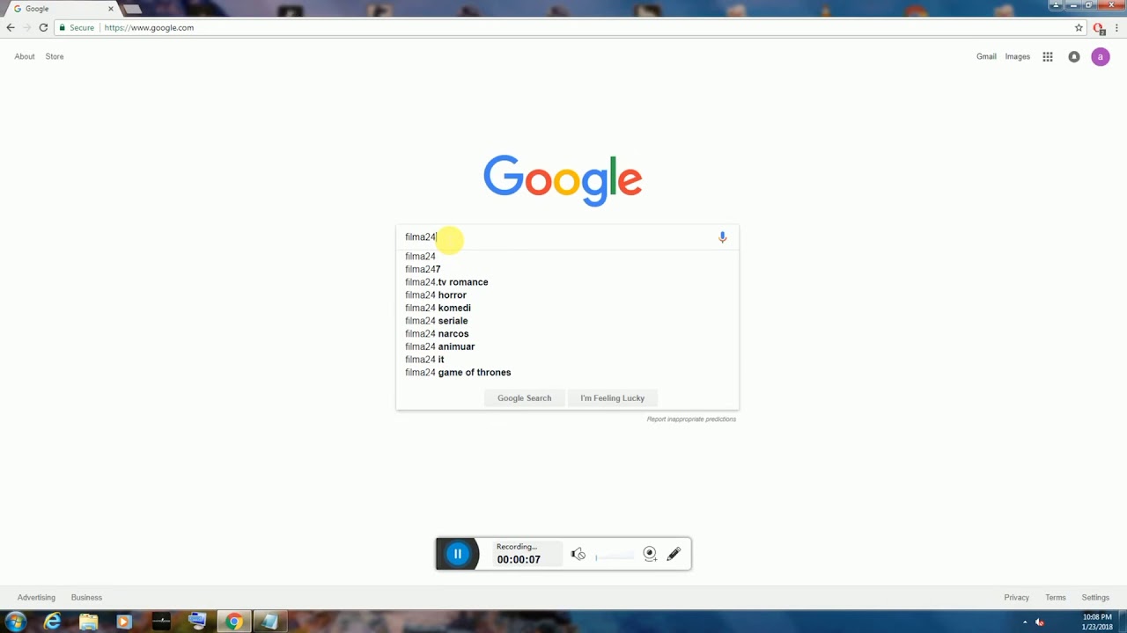Open the Gmail link
The height and width of the screenshot is (633, 1127).
click(x=986, y=56)
